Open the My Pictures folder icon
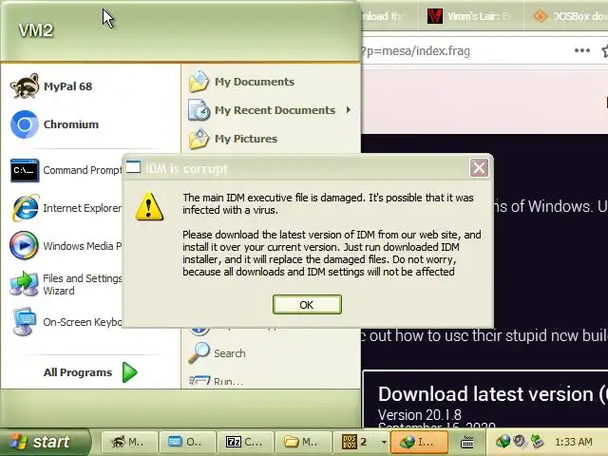The height and width of the screenshot is (456, 608). pos(199,139)
